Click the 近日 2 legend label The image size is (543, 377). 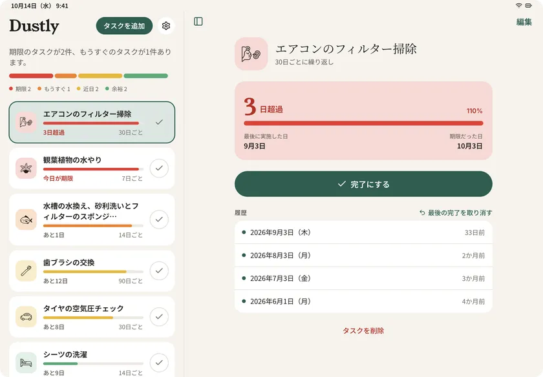coord(88,89)
